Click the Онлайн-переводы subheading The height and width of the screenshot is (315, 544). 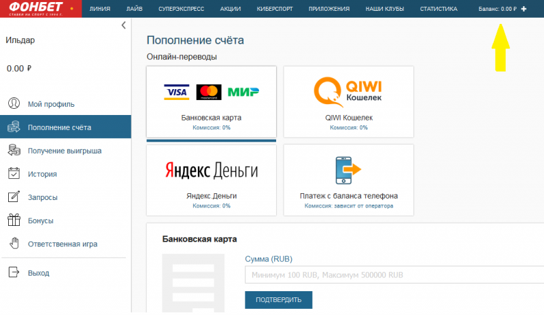click(x=182, y=56)
